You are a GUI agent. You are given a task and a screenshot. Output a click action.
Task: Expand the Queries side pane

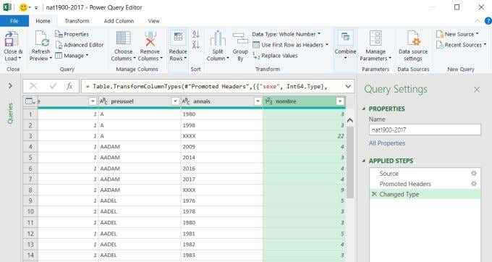pyautogui.click(x=10, y=85)
